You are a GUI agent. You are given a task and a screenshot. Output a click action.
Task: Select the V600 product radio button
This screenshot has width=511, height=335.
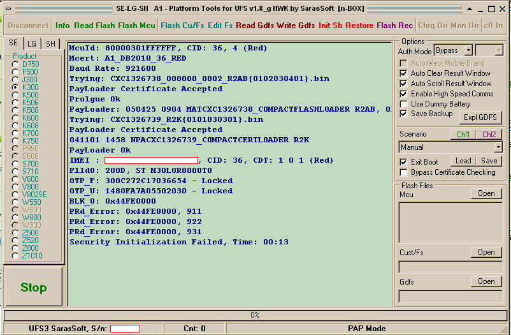point(15,179)
